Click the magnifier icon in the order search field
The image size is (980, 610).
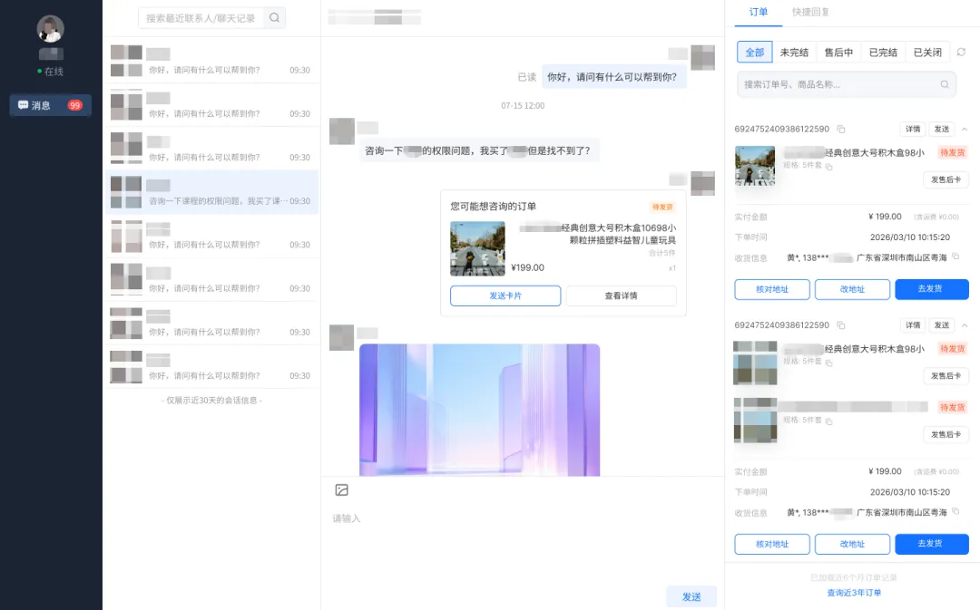click(x=945, y=84)
